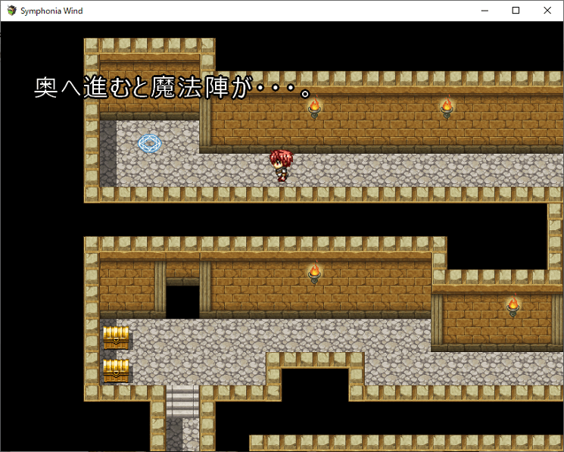Viewport: 564px width, 452px height.
Task: Open the lower golden treasure chest
Action: tap(116, 371)
